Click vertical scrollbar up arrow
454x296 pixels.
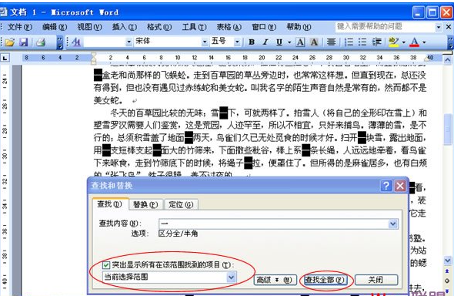pos(447,60)
